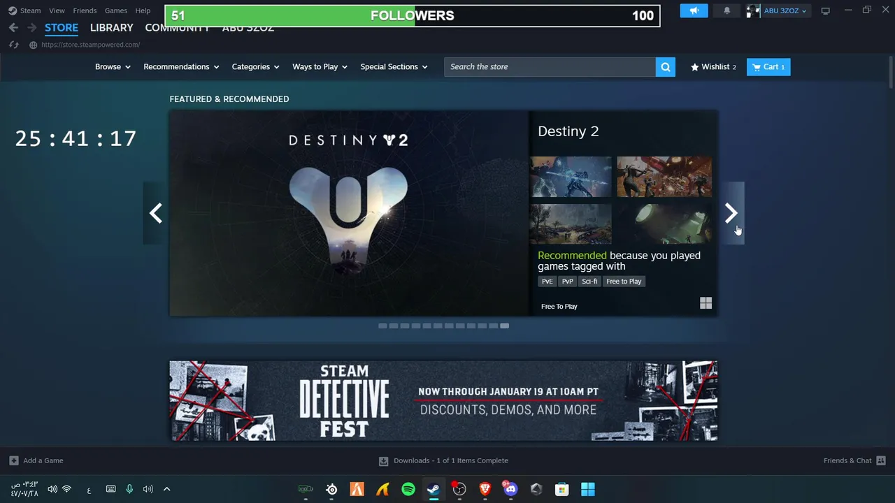Expand the Recommendations dropdown
The height and width of the screenshot is (503, 895).
[181, 67]
